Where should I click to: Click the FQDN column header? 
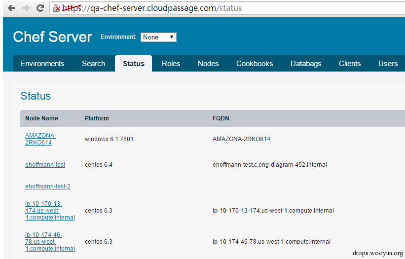click(221, 118)
